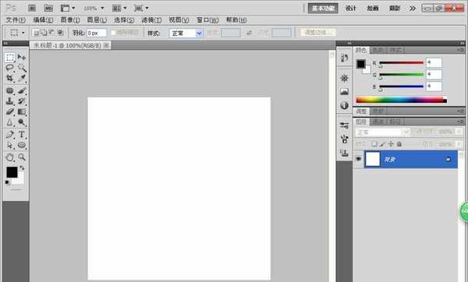Open the 选择(S) menu
Image resolution: width=468 pixels, height=282 pixels.
pyautogui.click(x=124, y=20)
